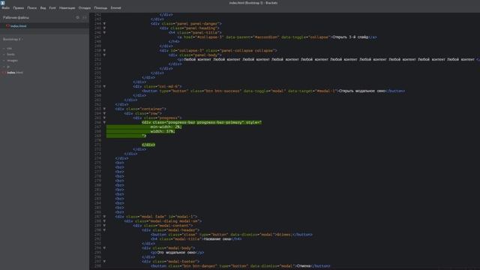Click the collapse-3 panel-collapse div line
The image size is (480, 270).
point(218,50)
